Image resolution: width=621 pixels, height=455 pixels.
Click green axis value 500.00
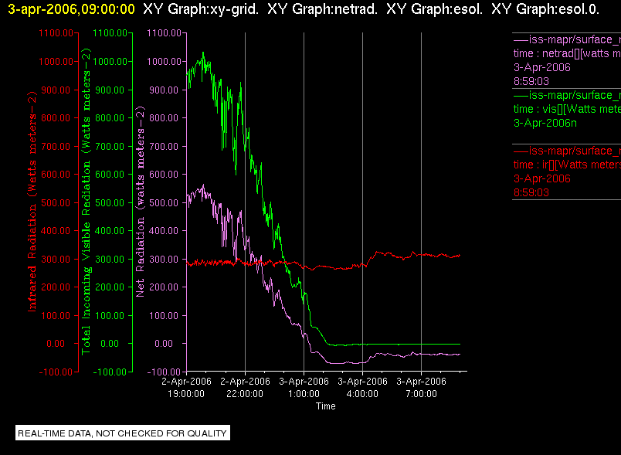click(110, 202)
